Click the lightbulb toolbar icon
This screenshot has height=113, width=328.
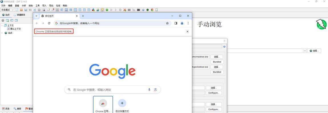102,10
